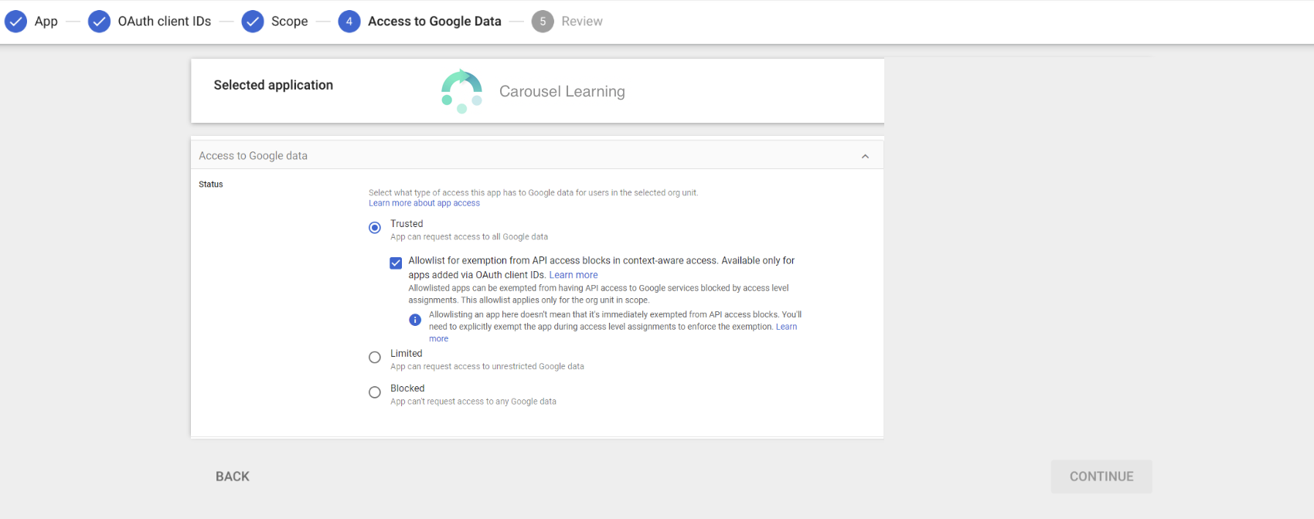1314x519 pixels.
Task: Jump to the Review step label
Action: tap(581, 22)
